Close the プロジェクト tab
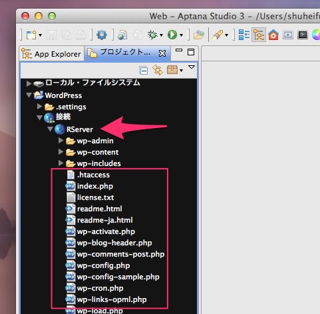This screenshot has width=320, height=314. [x=162, y=53]
